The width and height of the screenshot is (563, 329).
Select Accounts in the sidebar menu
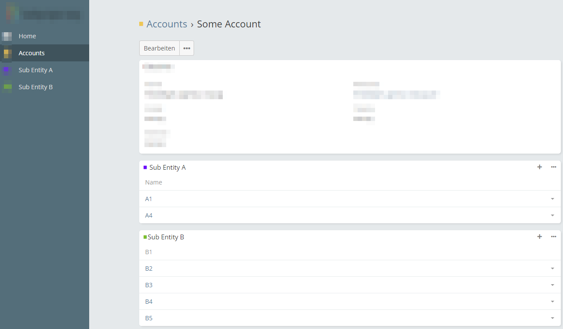coord(31,53)
